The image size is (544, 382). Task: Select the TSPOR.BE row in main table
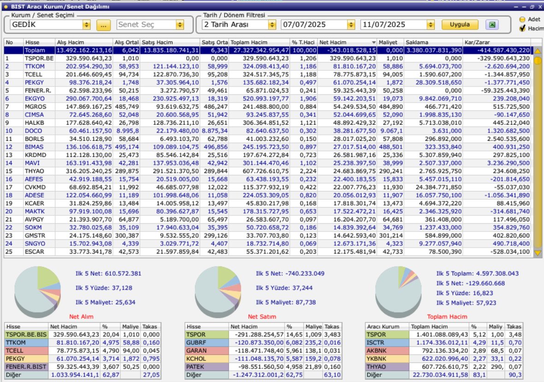[267, 58]
